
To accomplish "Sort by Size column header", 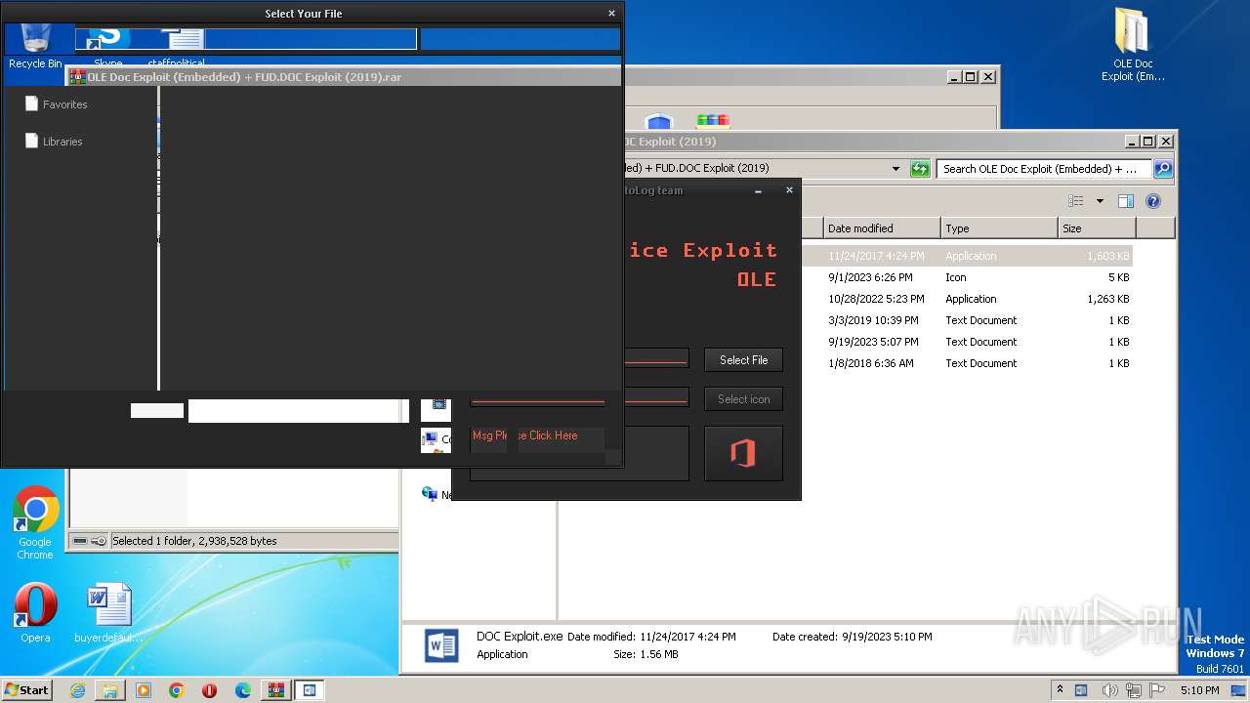I will pos(1097,228).
